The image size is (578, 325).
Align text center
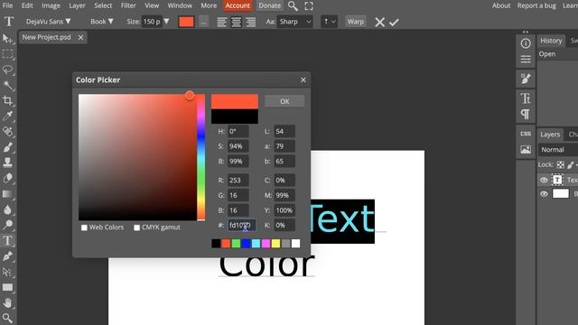[237, 22]
